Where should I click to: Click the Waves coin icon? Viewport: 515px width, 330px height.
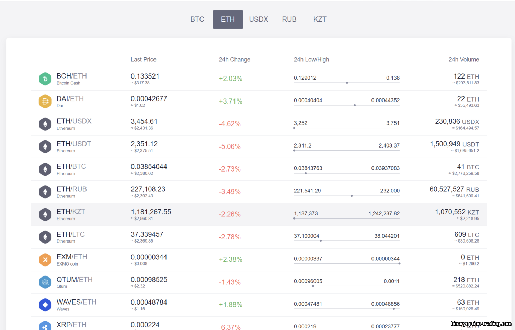coord(45,305)
